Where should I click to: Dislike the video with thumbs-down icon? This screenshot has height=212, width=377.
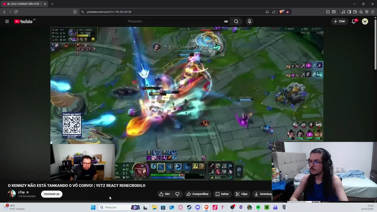177,194
